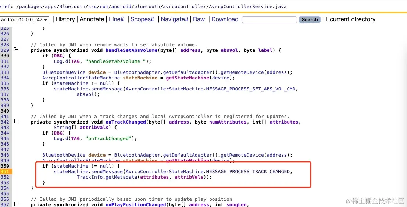This screenshot has width=407, height=207.
Task: Click TAG on line 345
Action: [75, 139]
